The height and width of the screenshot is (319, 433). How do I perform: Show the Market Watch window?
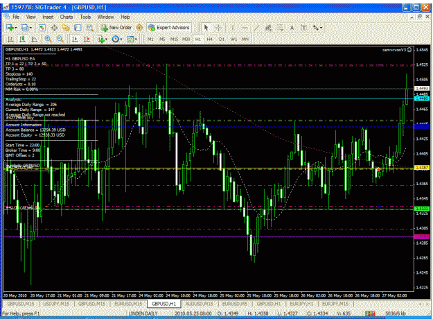[x=42, y=28]
